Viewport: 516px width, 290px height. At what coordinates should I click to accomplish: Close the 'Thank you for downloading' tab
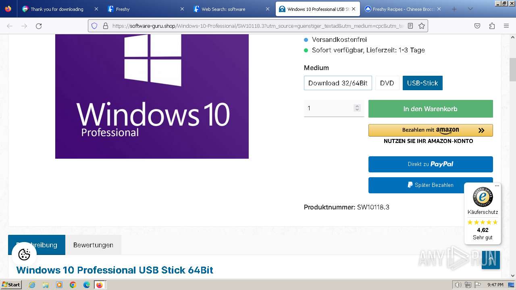click(x=96, y=9)
